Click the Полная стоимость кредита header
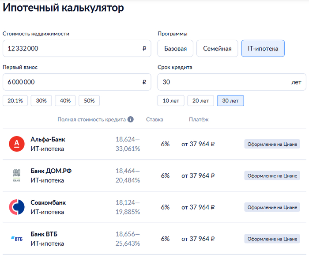Image resolution: width=309 pixels, height=255 pixels. [x=91, y=120]
